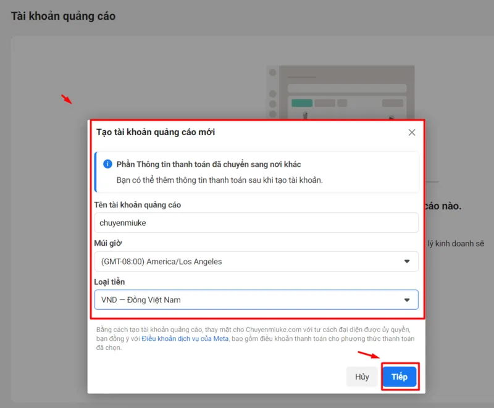Close the "Tạo tài khoản quảng cáo mới" dialog
Viewport: 494px width, 408px height.
click(411, 132)
